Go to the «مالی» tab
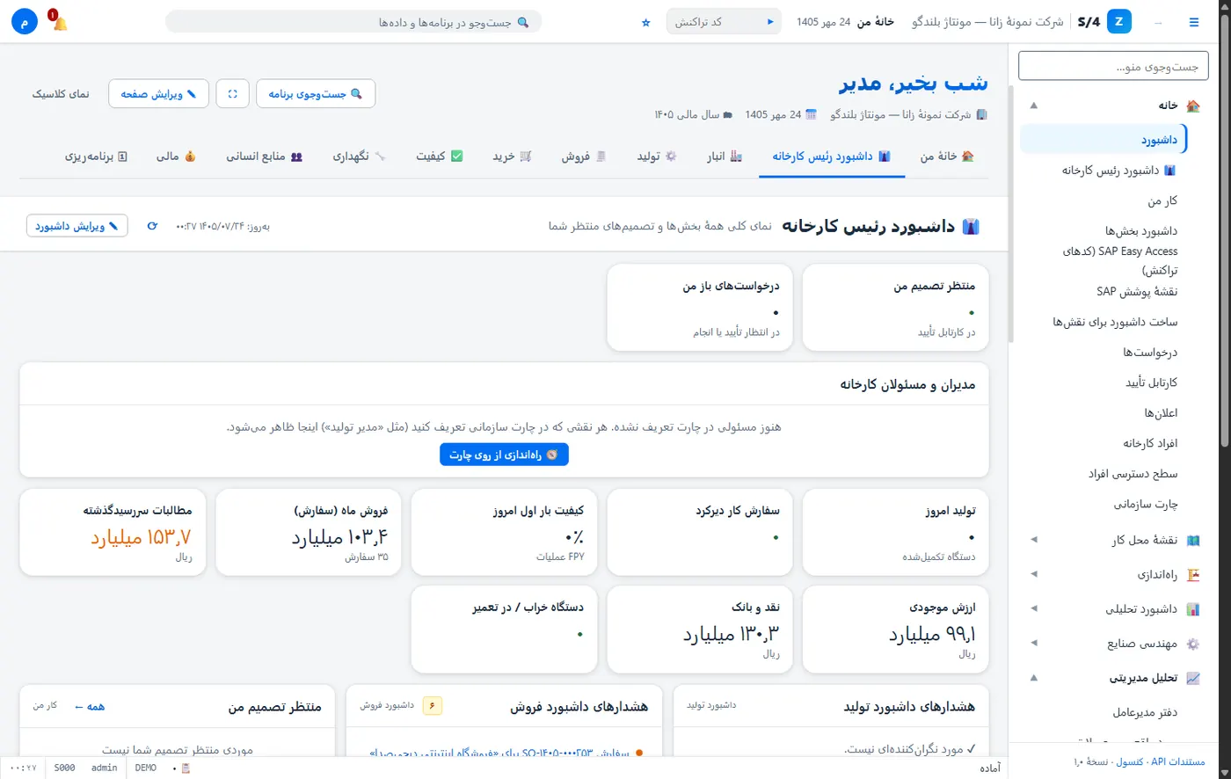The width and height of the screenshot is (1231, 779). [176, 157]
